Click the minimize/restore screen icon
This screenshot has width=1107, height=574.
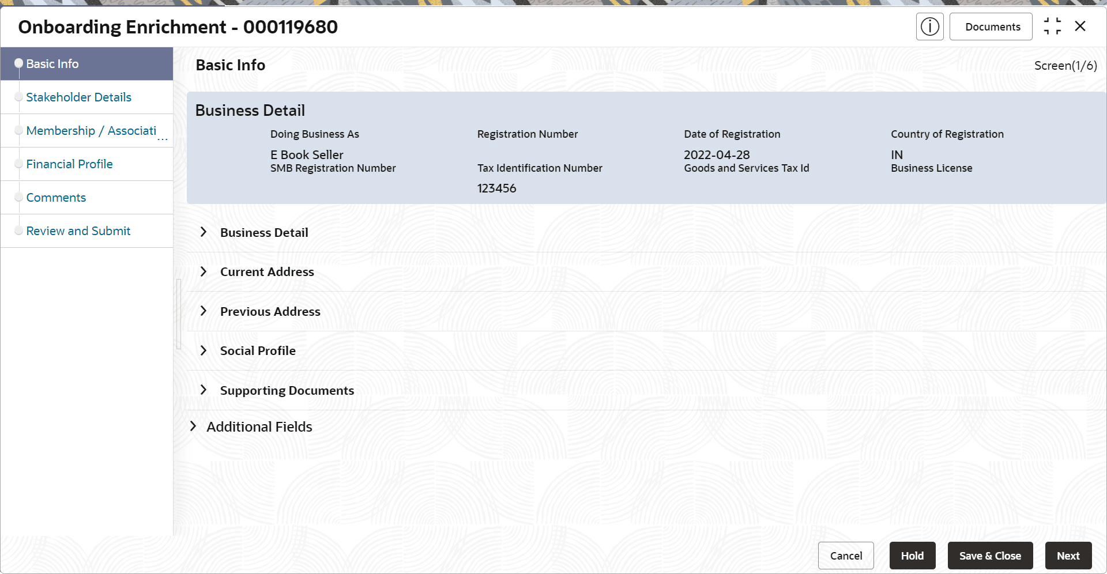pos(1052,27)
